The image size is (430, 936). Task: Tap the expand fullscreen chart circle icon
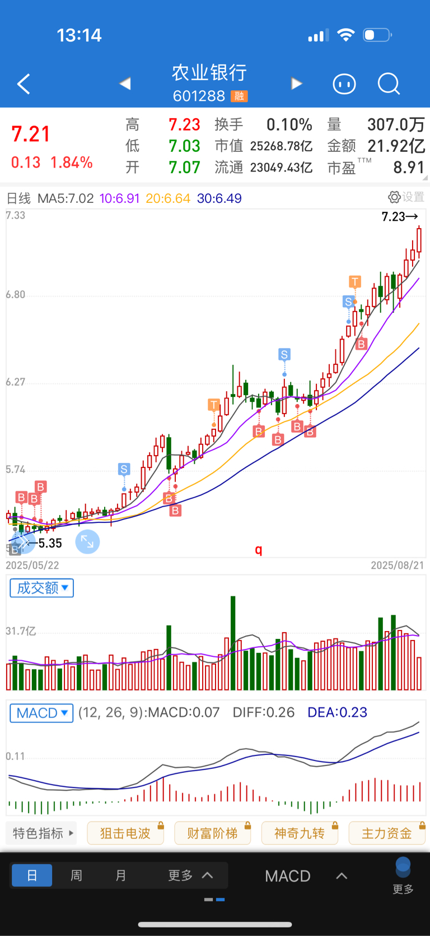pyautogui.click(x=87, y=542)
